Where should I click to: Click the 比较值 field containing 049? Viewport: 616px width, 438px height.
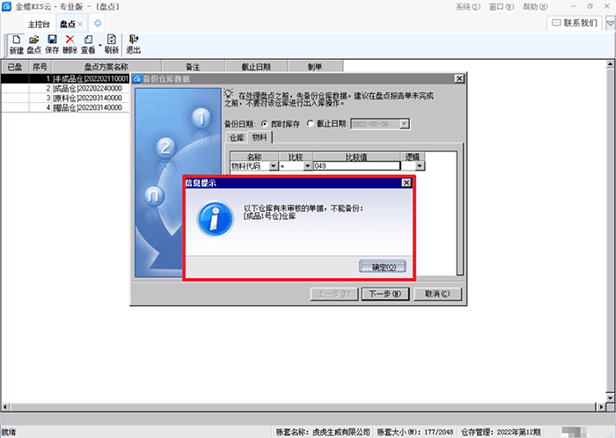pos(356,166)
